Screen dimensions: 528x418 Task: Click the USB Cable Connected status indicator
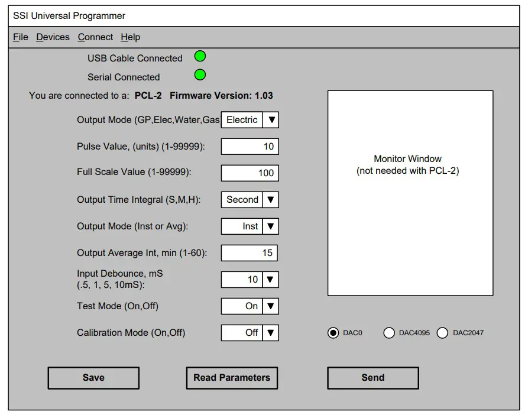(x=200, y=56)
